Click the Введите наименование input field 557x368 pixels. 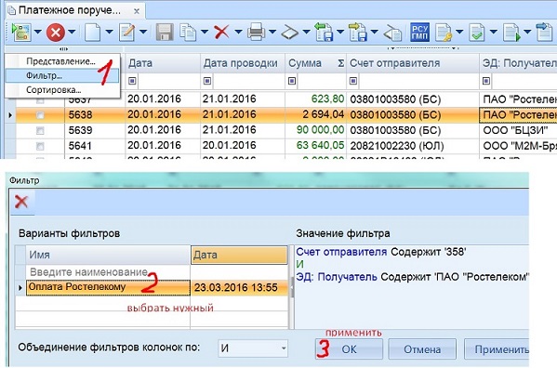(x=108, y=272)
